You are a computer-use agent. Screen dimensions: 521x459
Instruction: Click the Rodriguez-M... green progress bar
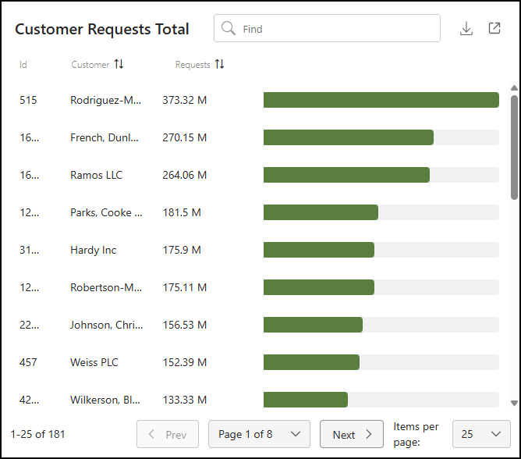[381, 100]
